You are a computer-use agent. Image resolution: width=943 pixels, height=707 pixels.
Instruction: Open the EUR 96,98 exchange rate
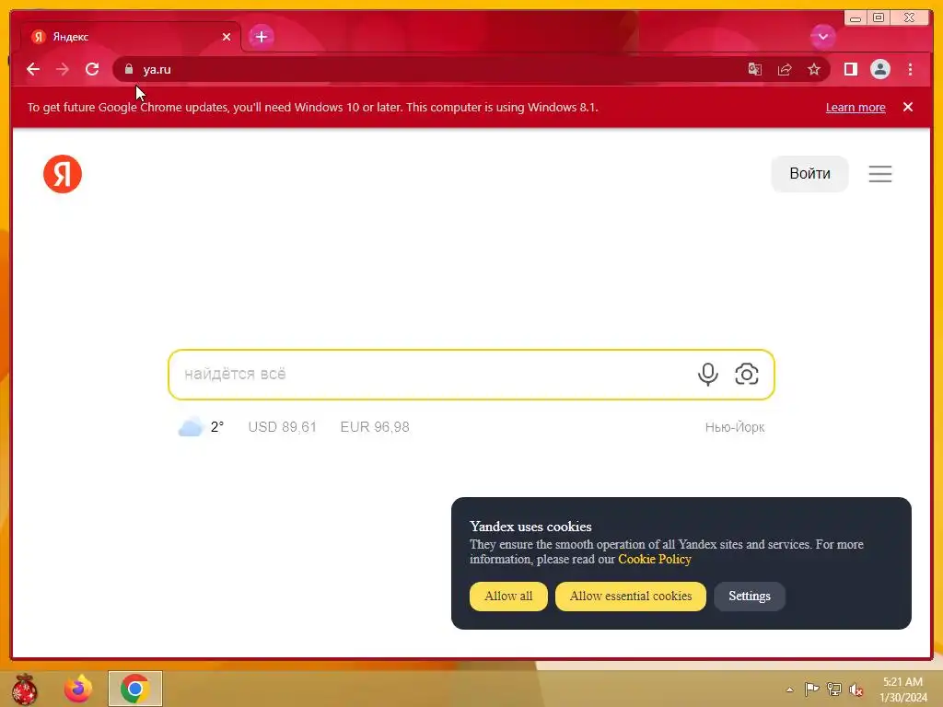click(375, 427)
